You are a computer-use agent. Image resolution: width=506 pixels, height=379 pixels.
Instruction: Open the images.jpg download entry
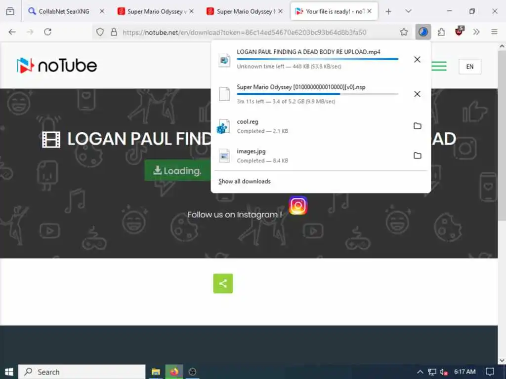click(310, 155)
